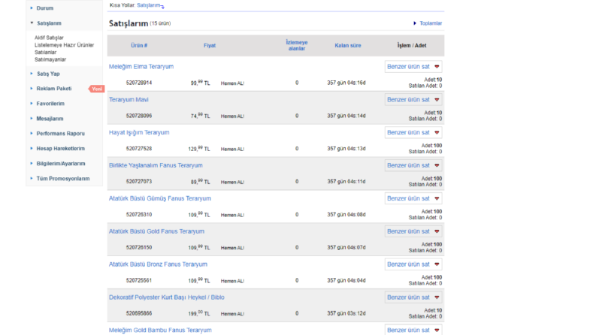The height and width of the screenshot is (335, 596).
Task: Open Performans Raporu in the sidebar
Action: (x=60, y=133)
